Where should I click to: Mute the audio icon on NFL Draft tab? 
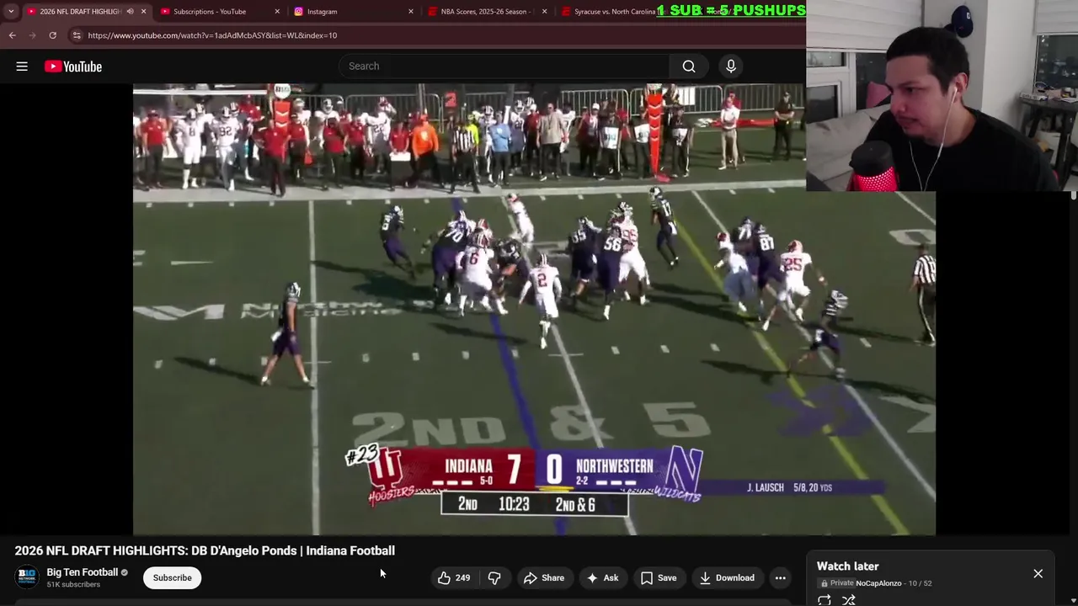(130, 12)
